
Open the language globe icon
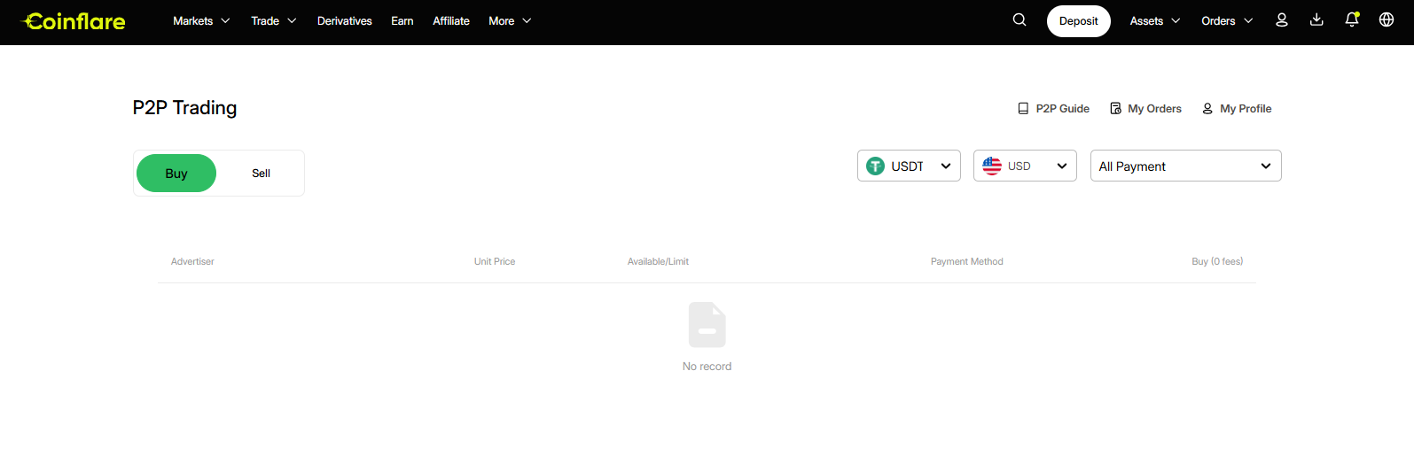[1387, 20]
